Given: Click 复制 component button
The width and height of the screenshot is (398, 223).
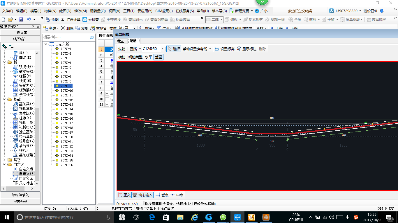Looking at the screenshot, I should coord(82,28).
